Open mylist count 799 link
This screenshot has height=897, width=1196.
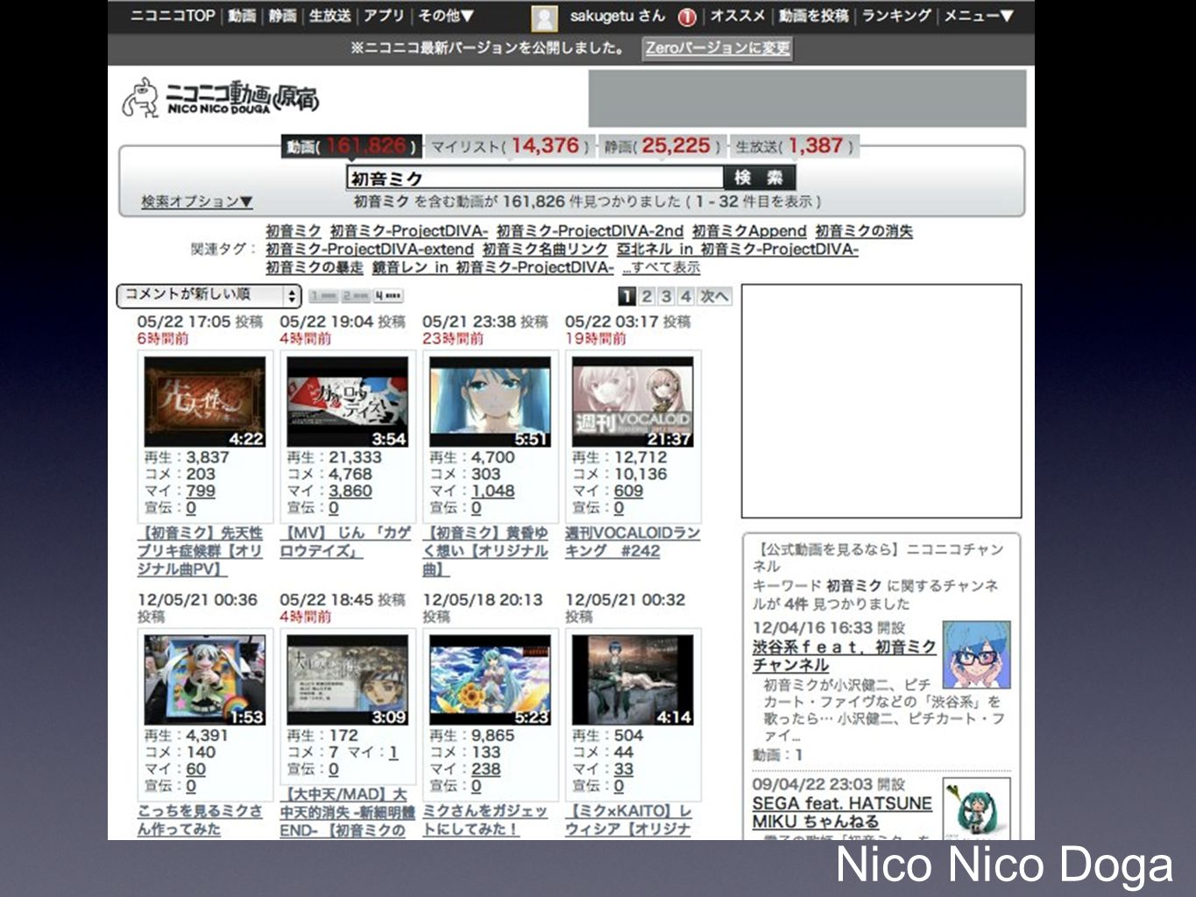[x=201, y=491]
